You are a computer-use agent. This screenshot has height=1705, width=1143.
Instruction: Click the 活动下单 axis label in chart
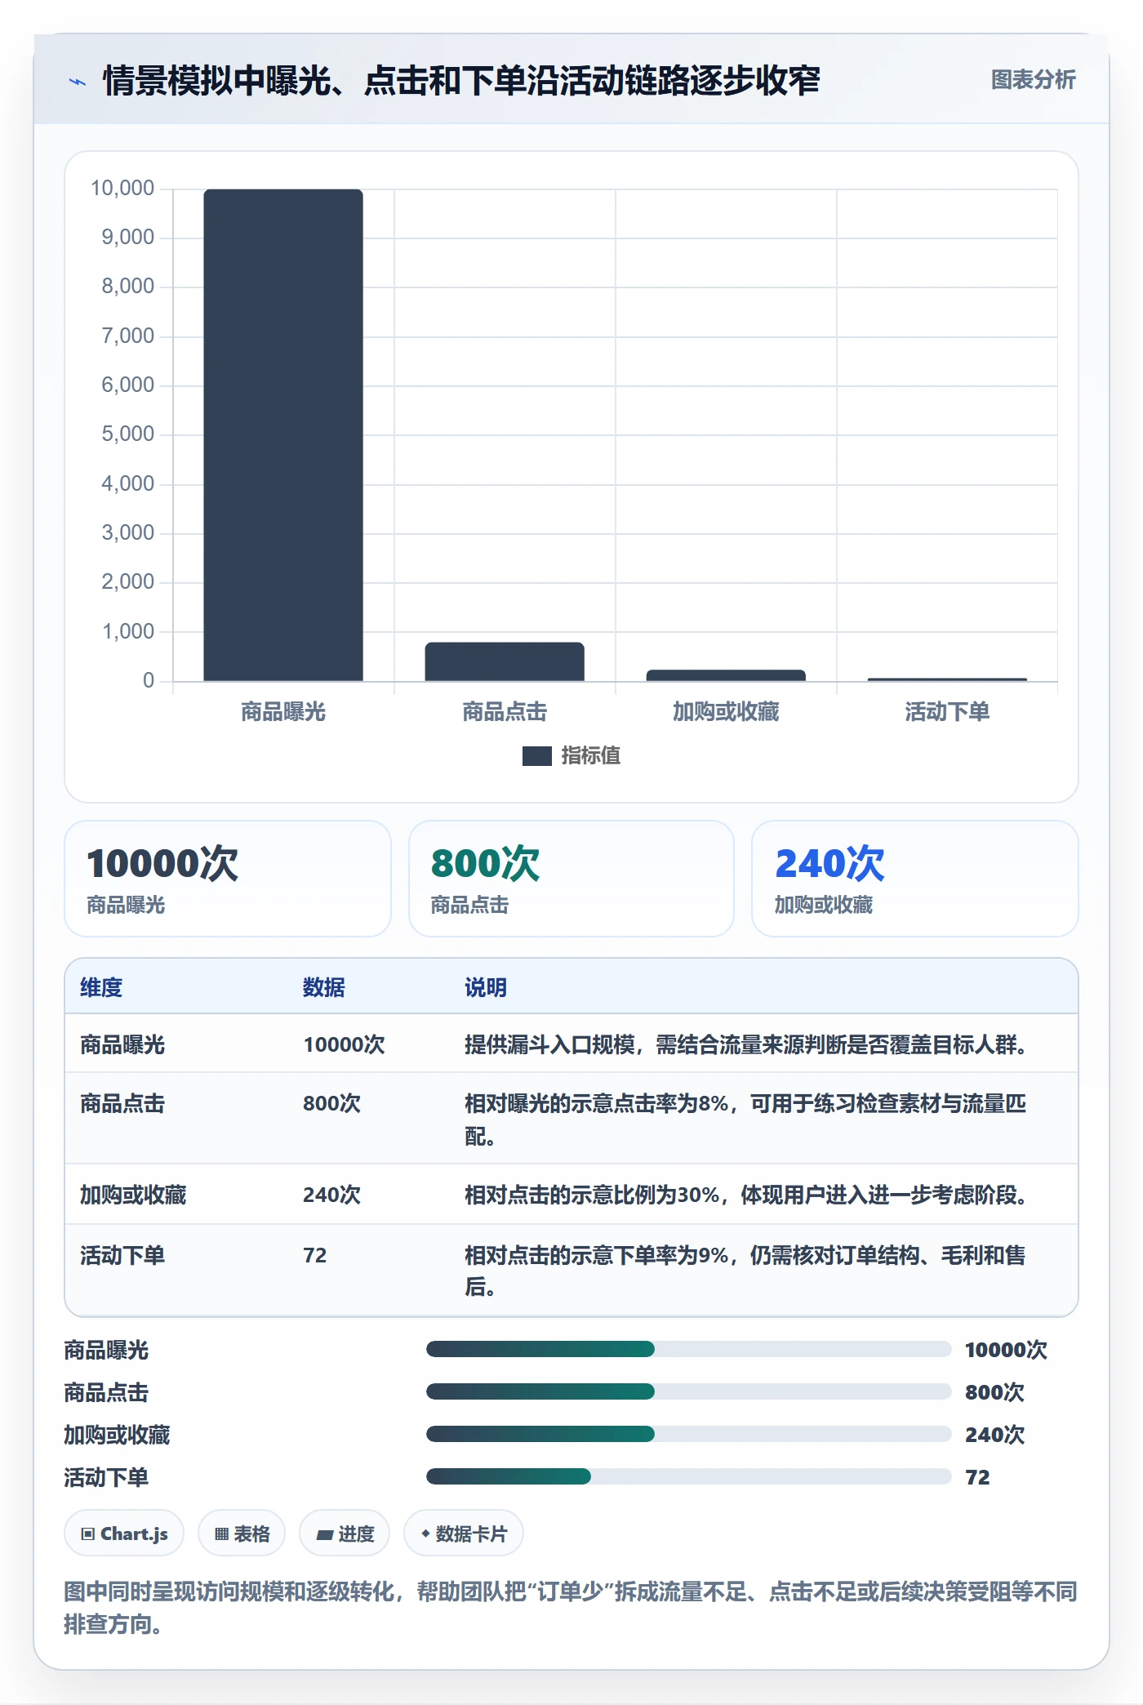pyautogui.click(x=947, y=712)
